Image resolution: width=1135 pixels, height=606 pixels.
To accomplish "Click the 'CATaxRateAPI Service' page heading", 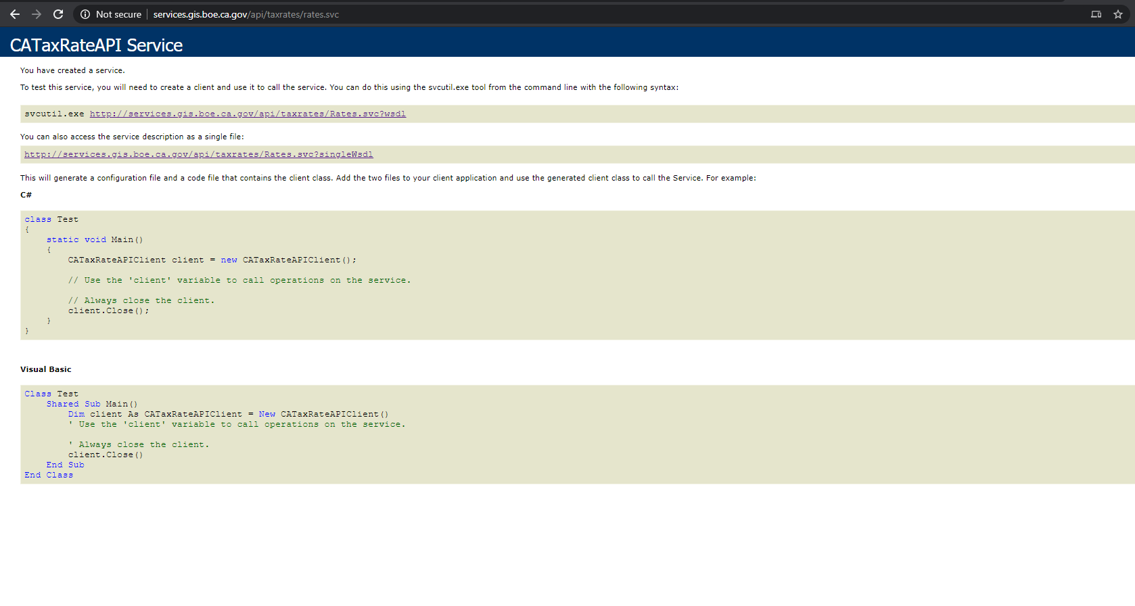I will tap(96, 45).
